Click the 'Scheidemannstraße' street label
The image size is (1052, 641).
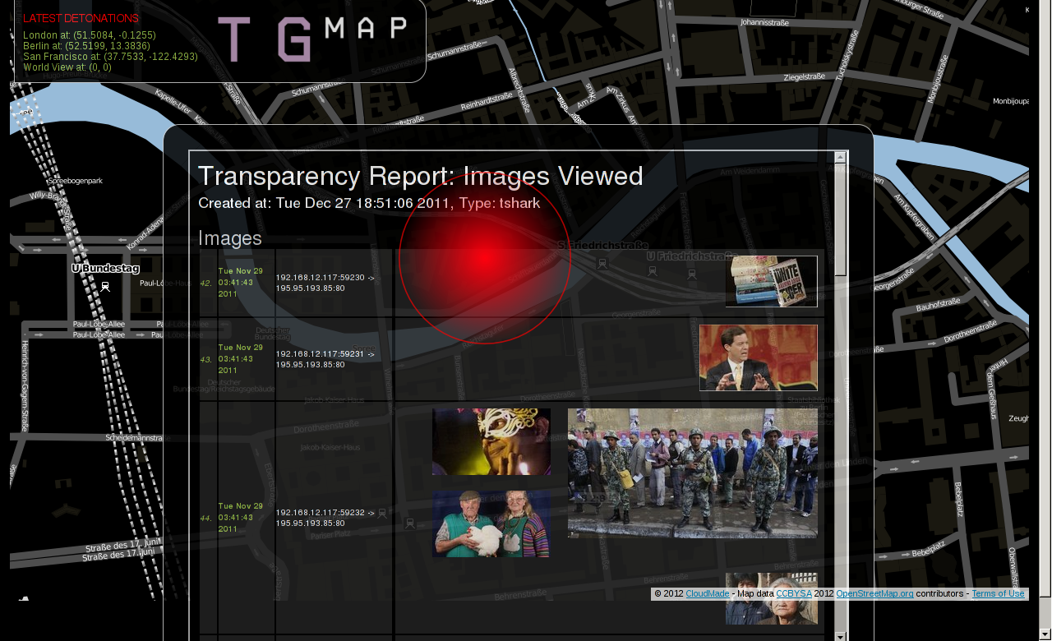pos(135,438)
